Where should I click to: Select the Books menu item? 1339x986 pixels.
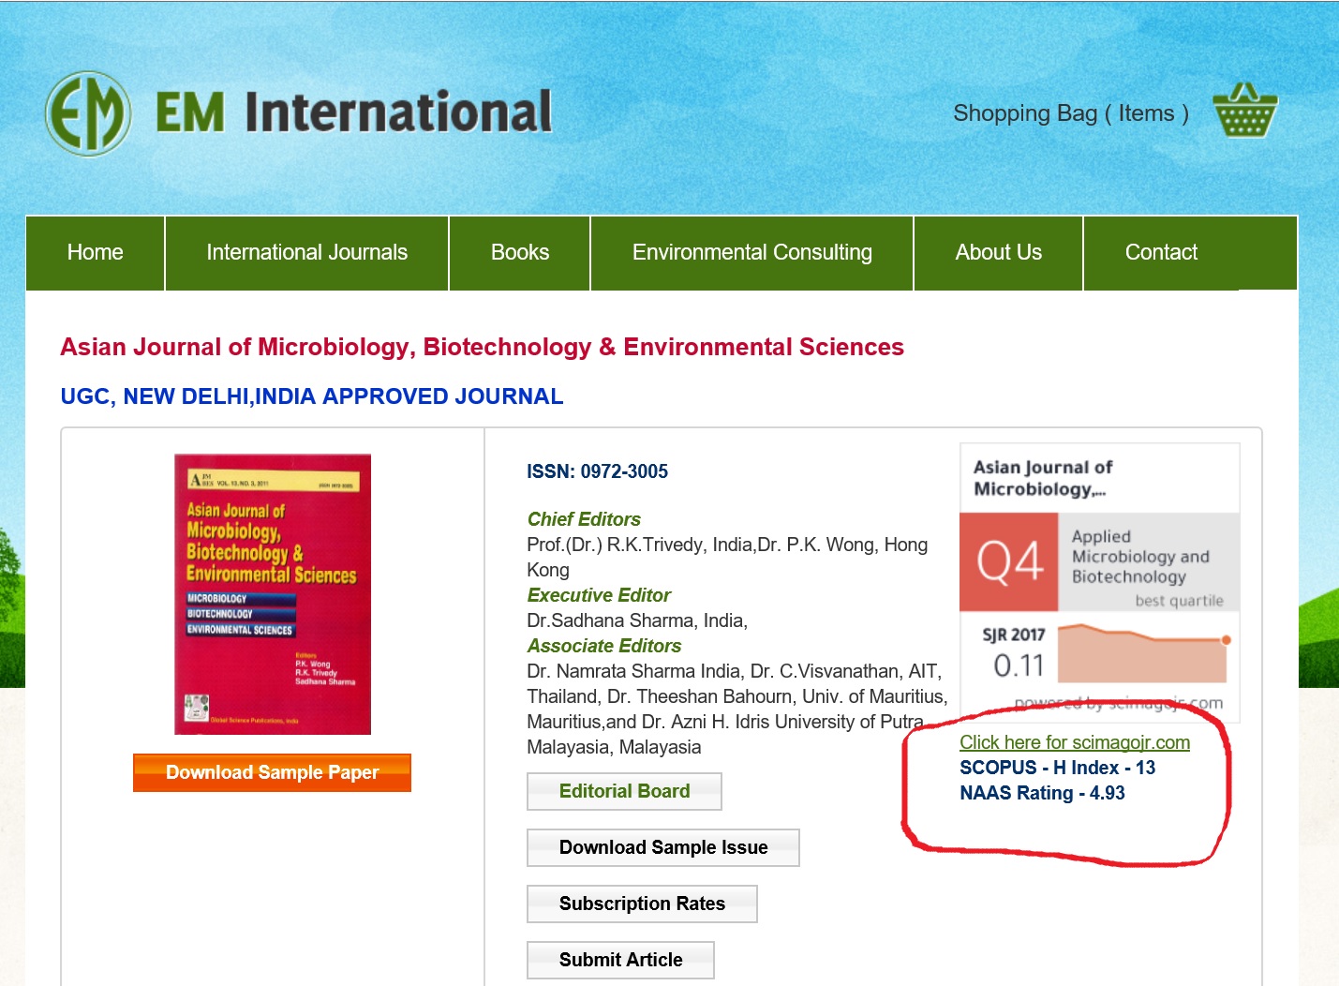[520, 253]
